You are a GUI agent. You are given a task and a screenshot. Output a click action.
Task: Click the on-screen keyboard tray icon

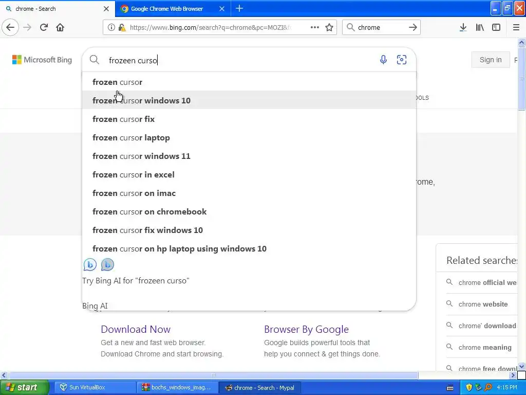pos(450,388)
